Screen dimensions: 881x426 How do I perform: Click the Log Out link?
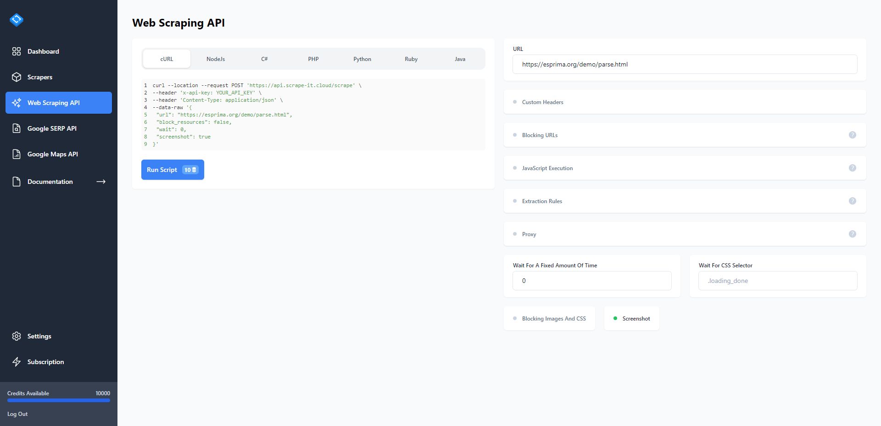click(x=17, y=414)
